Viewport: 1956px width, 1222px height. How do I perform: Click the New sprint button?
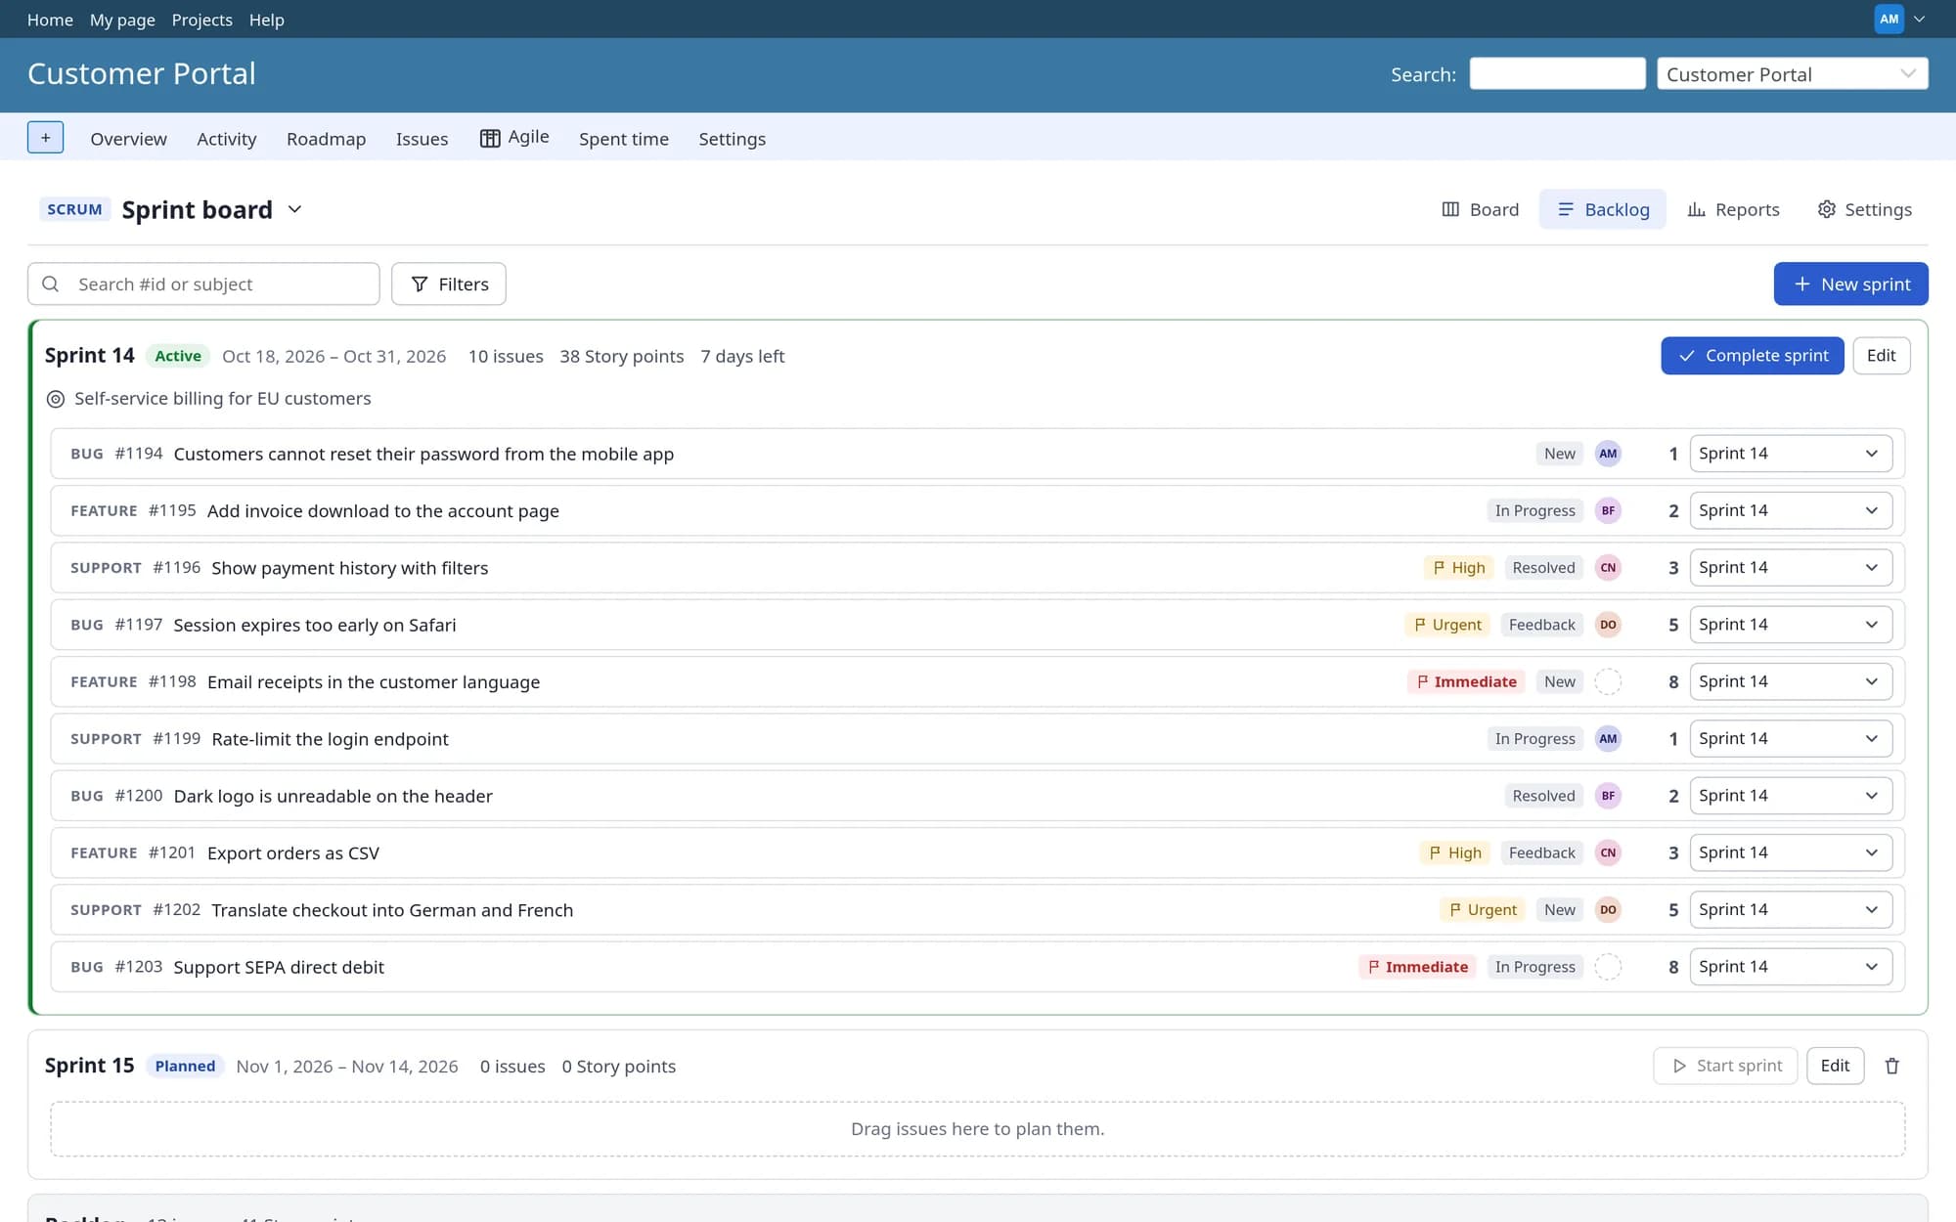pyautogui.click(x=1850, y=284)
